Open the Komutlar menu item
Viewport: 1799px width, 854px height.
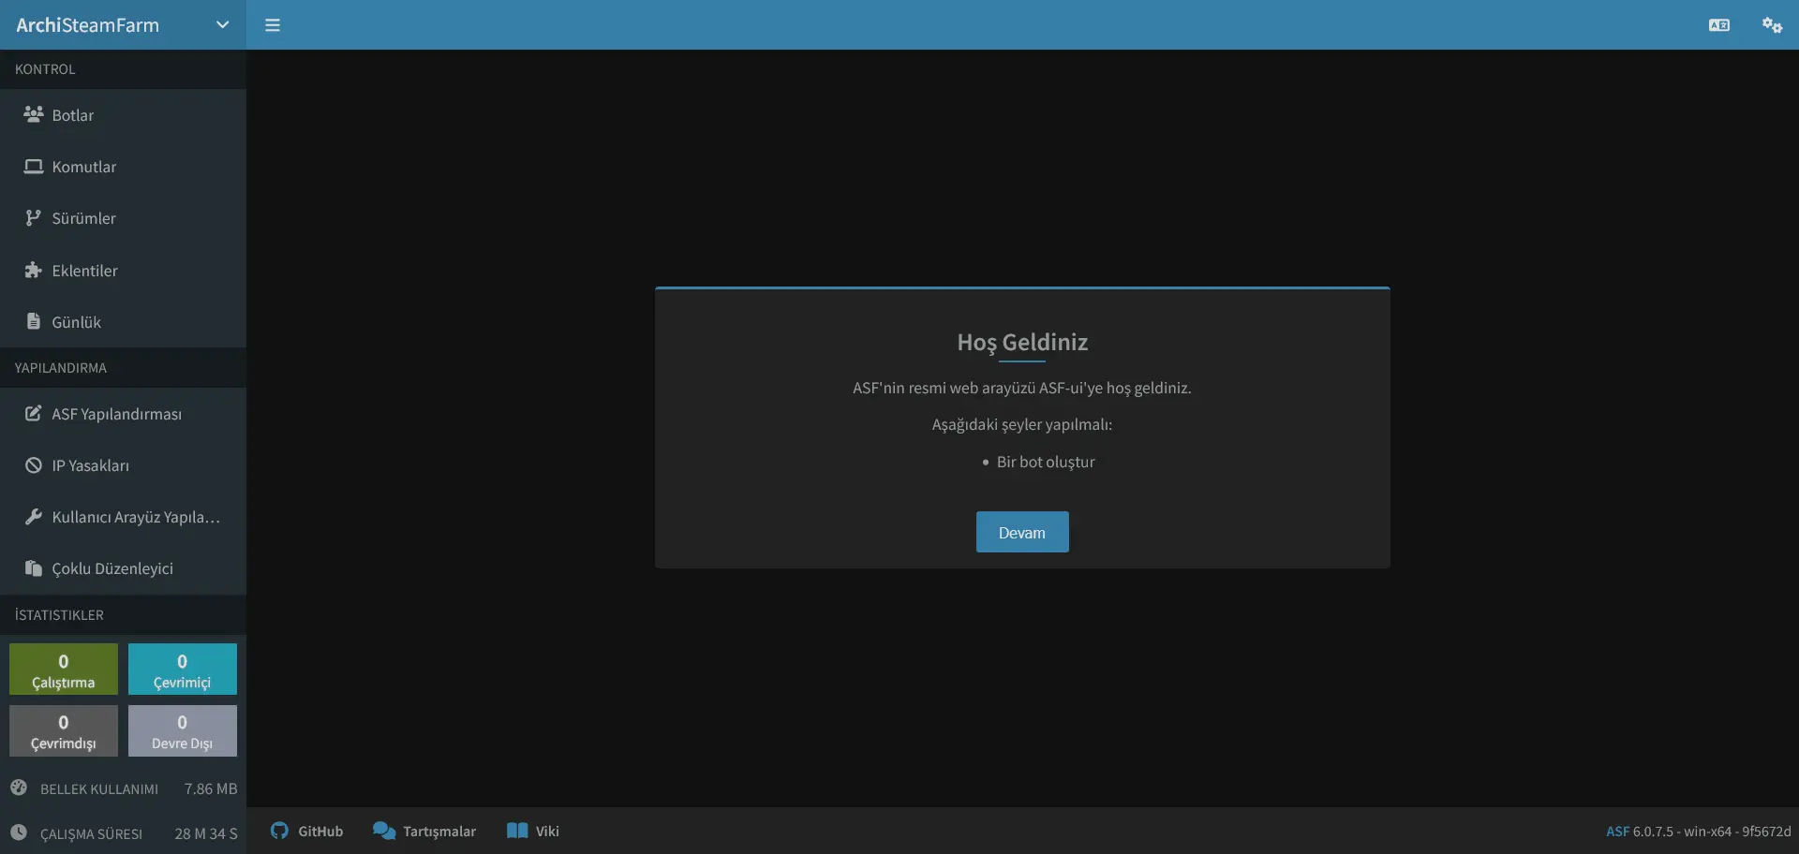click(123, 167)
